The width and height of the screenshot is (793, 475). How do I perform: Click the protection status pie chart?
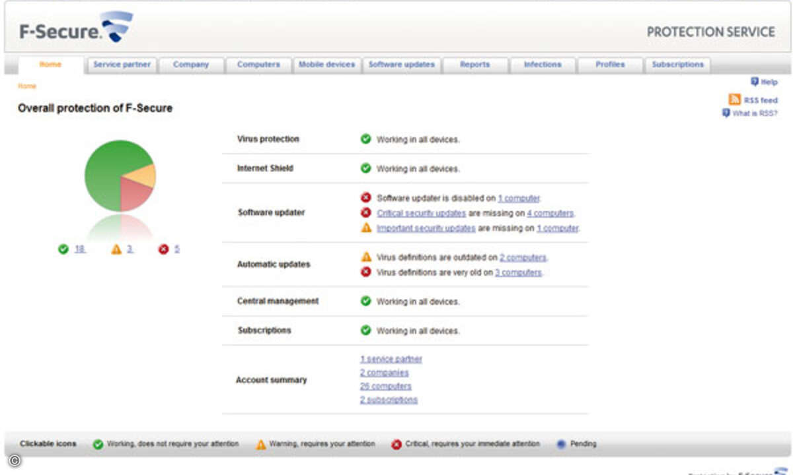click(120, 175)
